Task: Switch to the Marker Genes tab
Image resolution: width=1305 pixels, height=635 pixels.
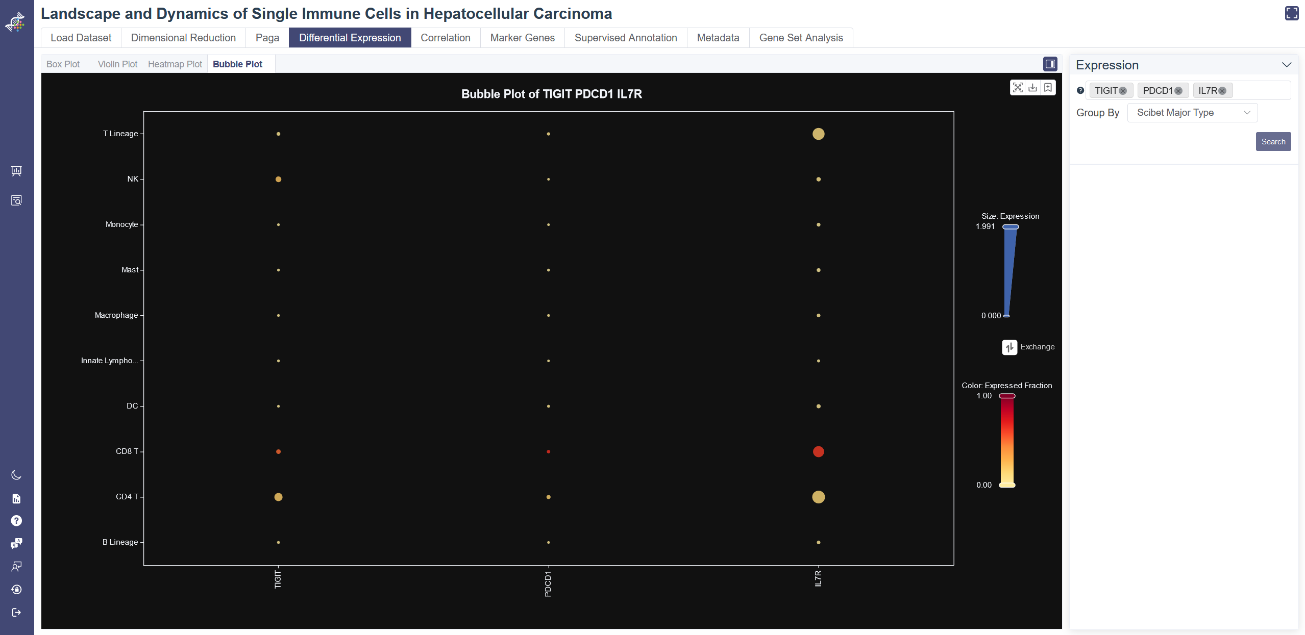Action: [x=522, y=38]
